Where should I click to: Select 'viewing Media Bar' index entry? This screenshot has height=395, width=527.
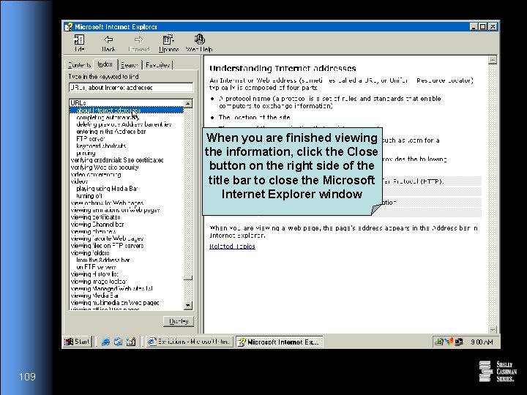point(94,296)
